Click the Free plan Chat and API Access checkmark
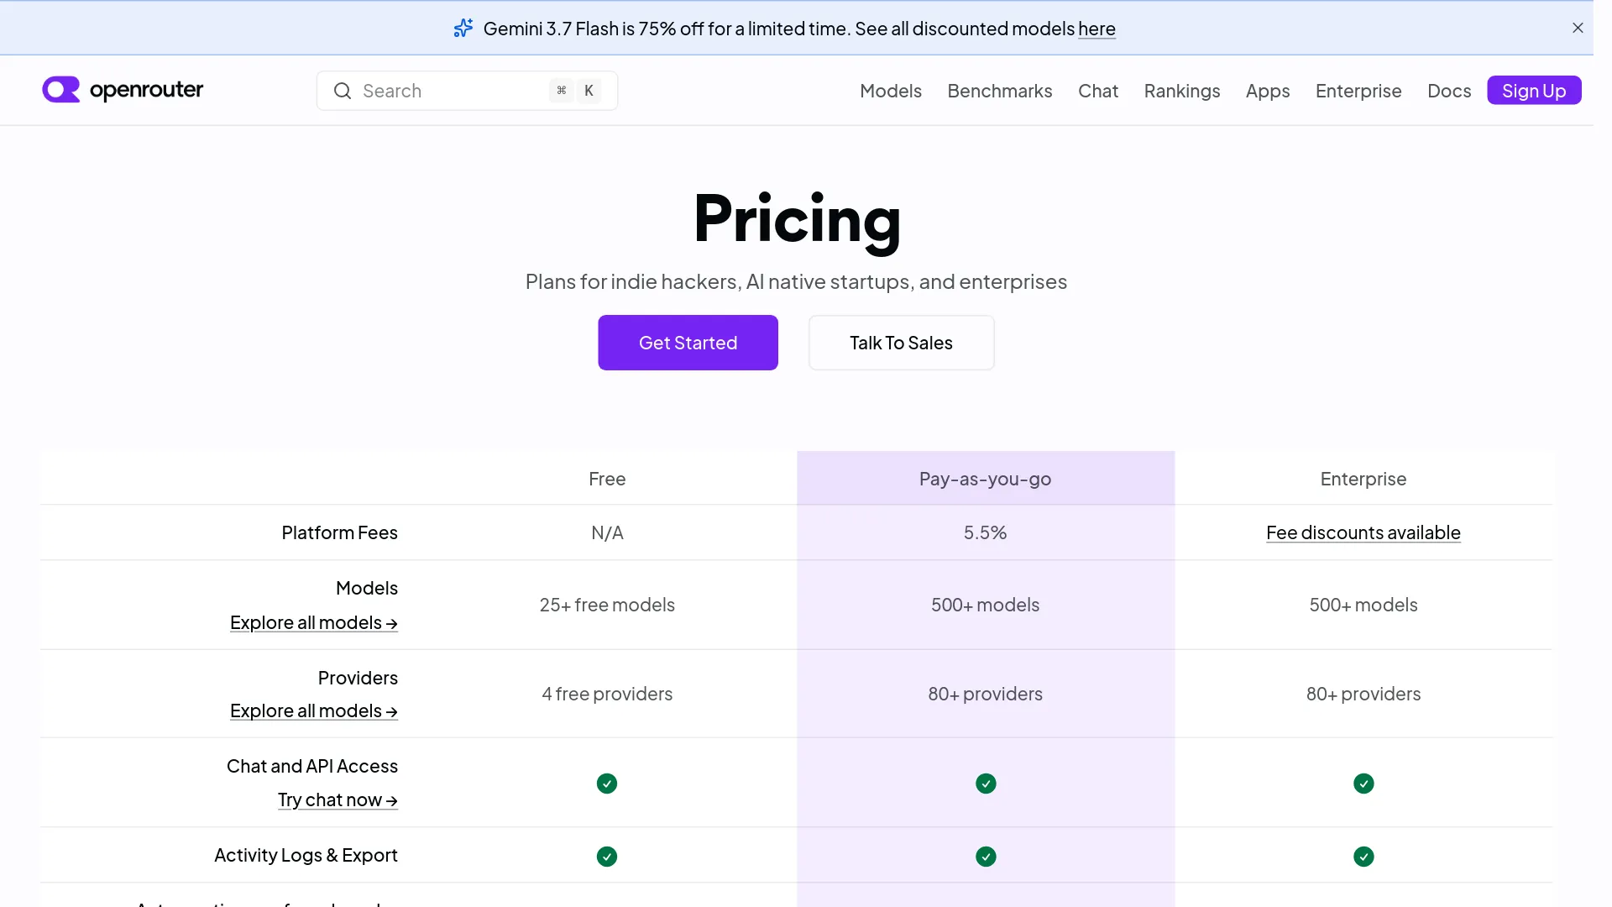Screen dimensions: 1612x907 pyautogui.click(x=607, y=784)
